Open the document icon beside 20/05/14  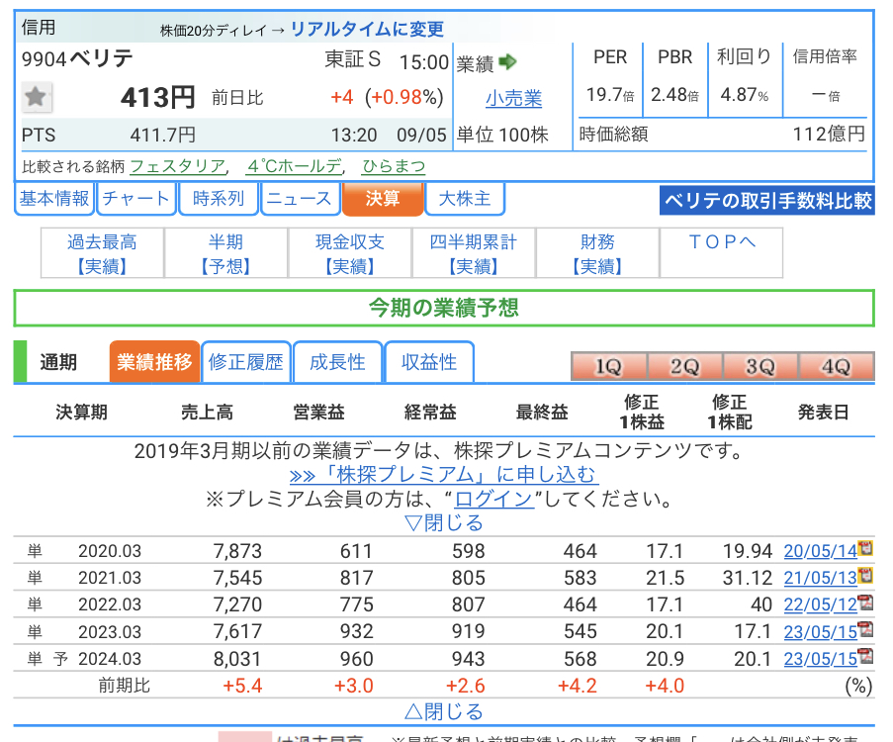pos(865,548)
